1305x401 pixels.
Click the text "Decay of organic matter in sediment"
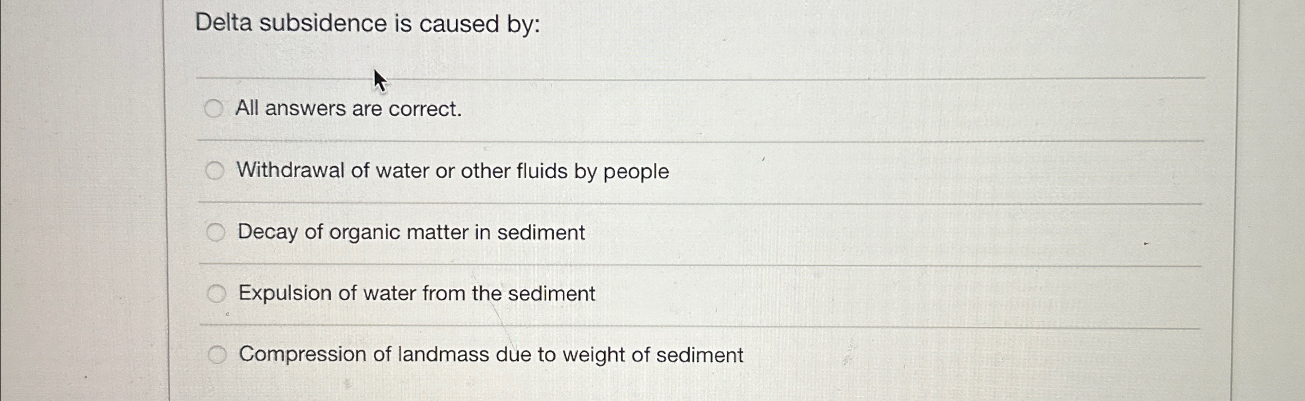pyautogui.click(x=410, y=232)
